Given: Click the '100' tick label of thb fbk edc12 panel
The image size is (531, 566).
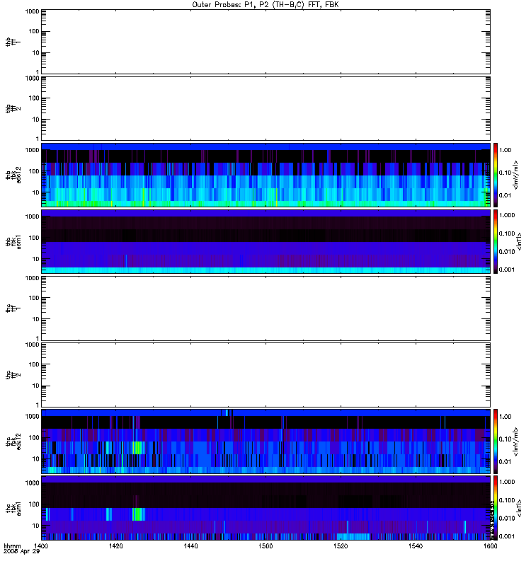Looking at the screenshot, I should click(34, 171).
